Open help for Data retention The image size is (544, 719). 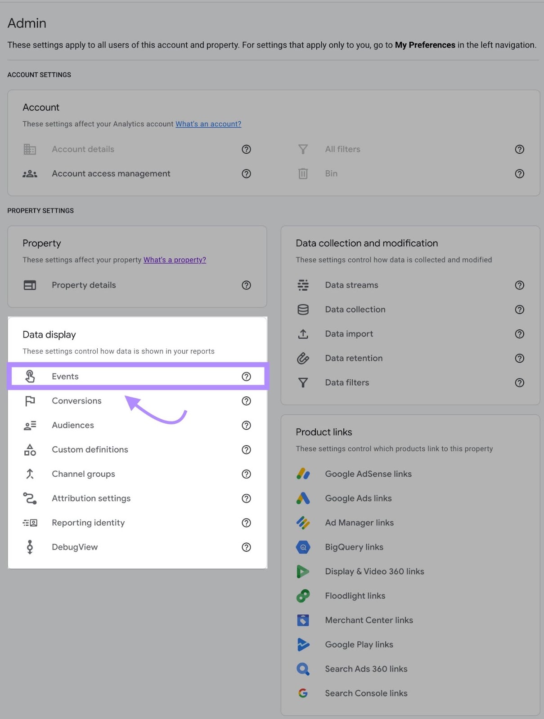[520, 358]
